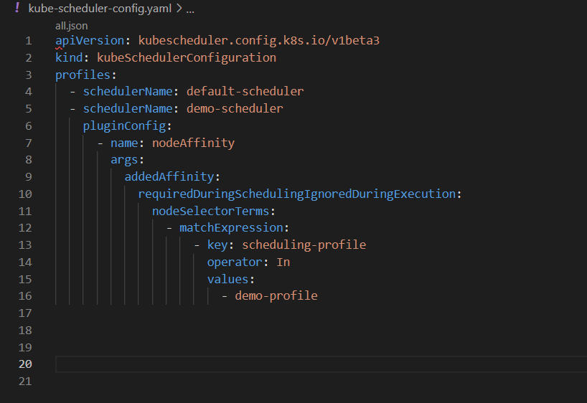This screenshot has height=403, width=587.
Task: Click the key field on line 13
Action: (217, 245)
